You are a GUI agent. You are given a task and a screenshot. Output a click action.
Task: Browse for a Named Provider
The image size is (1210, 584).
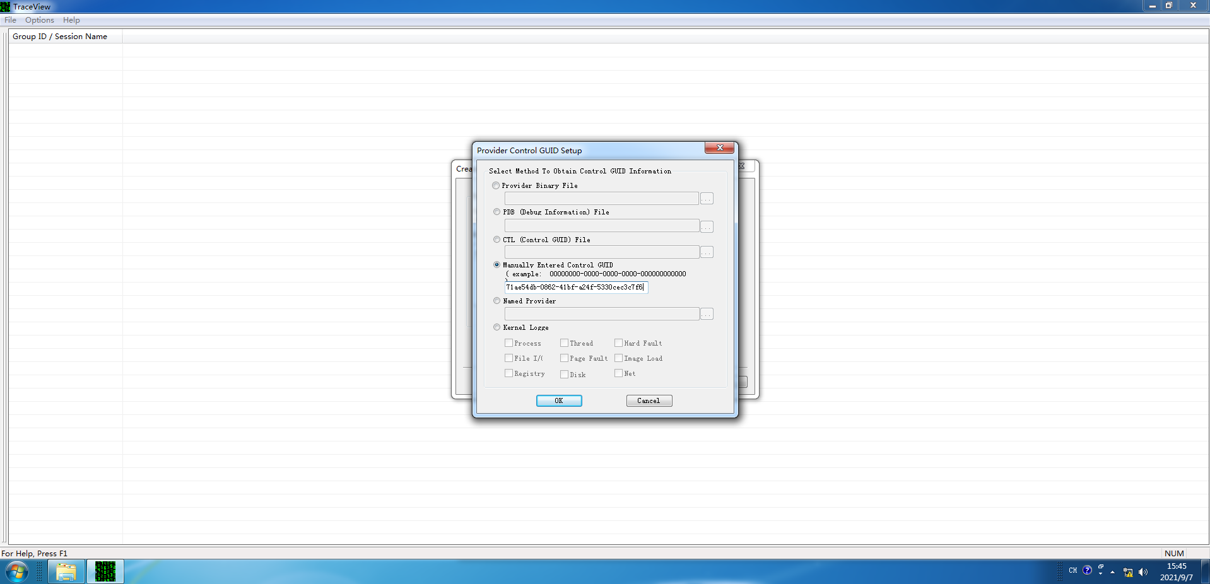pyautogui.click(x=706, y=313)
